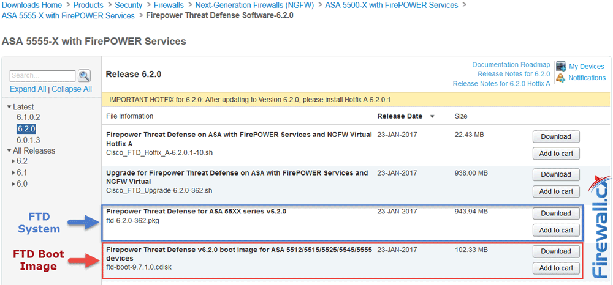Select release 6.0.1.3 in tree

(28, 140)
